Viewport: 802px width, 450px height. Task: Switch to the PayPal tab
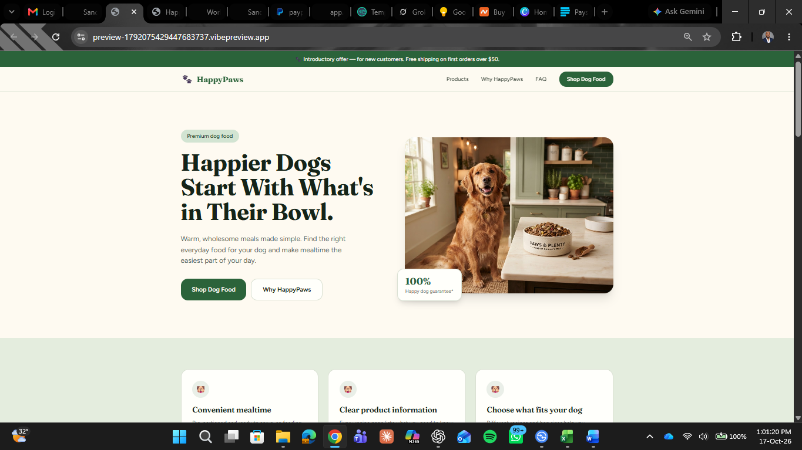coord(290,12)
